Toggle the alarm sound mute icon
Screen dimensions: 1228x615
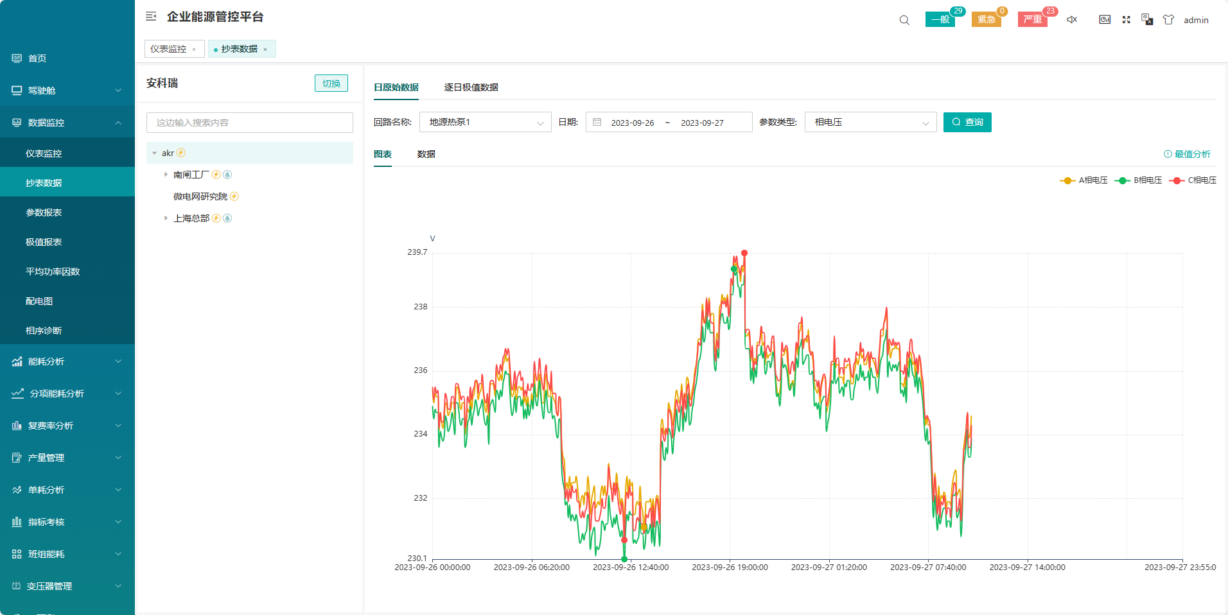[x=1072, y=20]
